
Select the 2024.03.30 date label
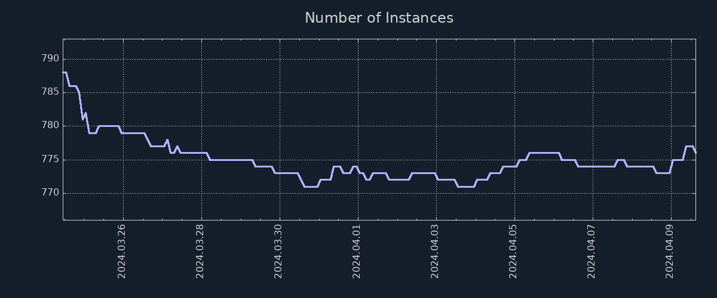coord(278,251)
